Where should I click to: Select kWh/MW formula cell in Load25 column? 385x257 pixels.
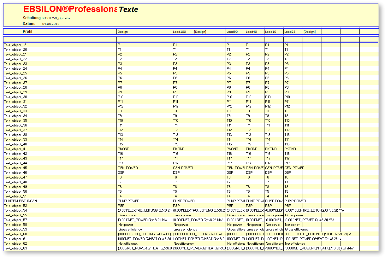tap(319, 248)
